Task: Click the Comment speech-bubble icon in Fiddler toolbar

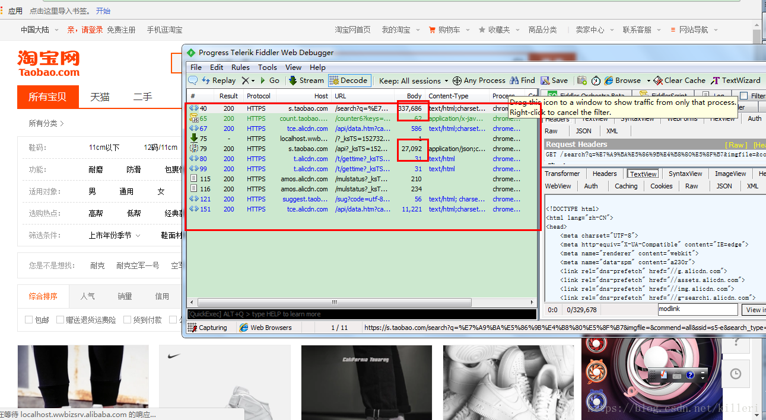Action: (x=193, y=81)
